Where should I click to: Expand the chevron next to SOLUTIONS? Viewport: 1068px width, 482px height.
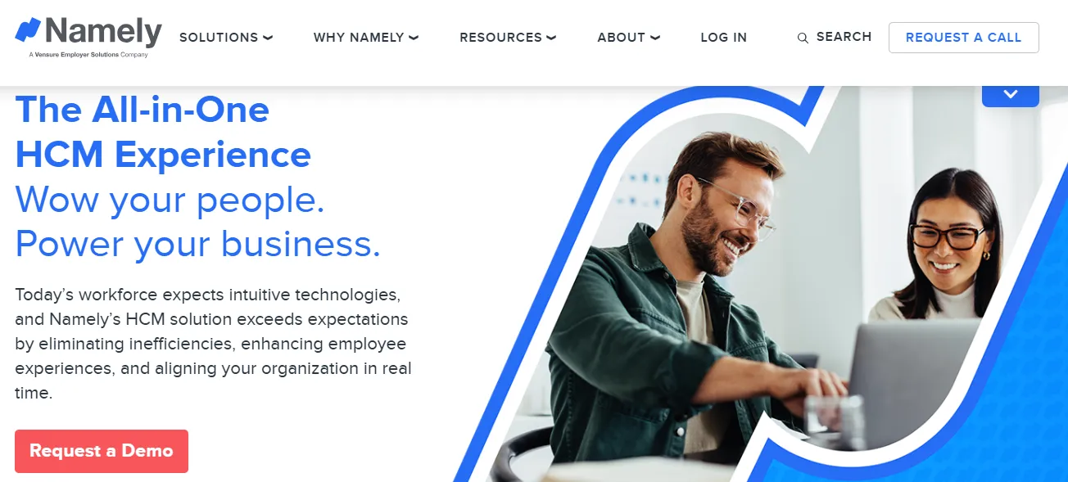(x=268, y=38)
